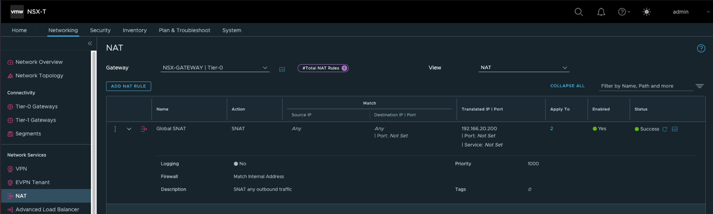
Task: Click the Global SNAT rule type icon
Action: (x=144, y=129)
